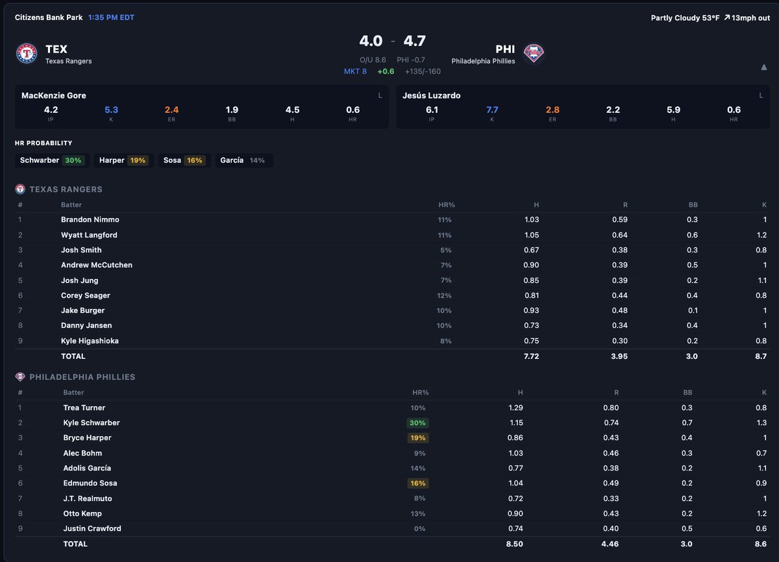The height and width of the screenshot is (562, 779).
Task: Click Citizens Bank Park venue name
Action: point(49,18)
